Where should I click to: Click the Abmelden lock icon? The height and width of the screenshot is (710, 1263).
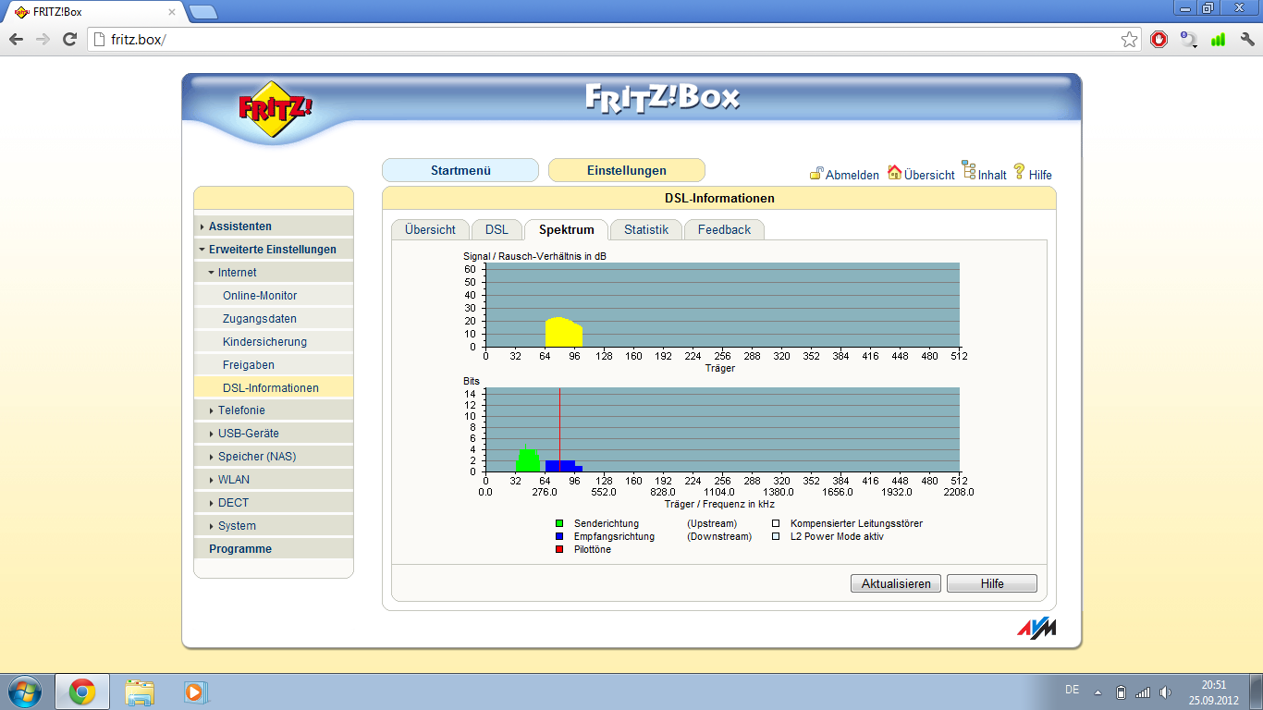(816, 173)
